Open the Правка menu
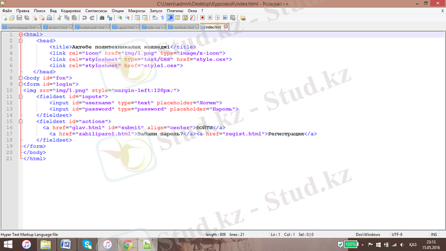The height and width of the screenshot is (251, 446). pyautogui.click(x=23, y=11)
